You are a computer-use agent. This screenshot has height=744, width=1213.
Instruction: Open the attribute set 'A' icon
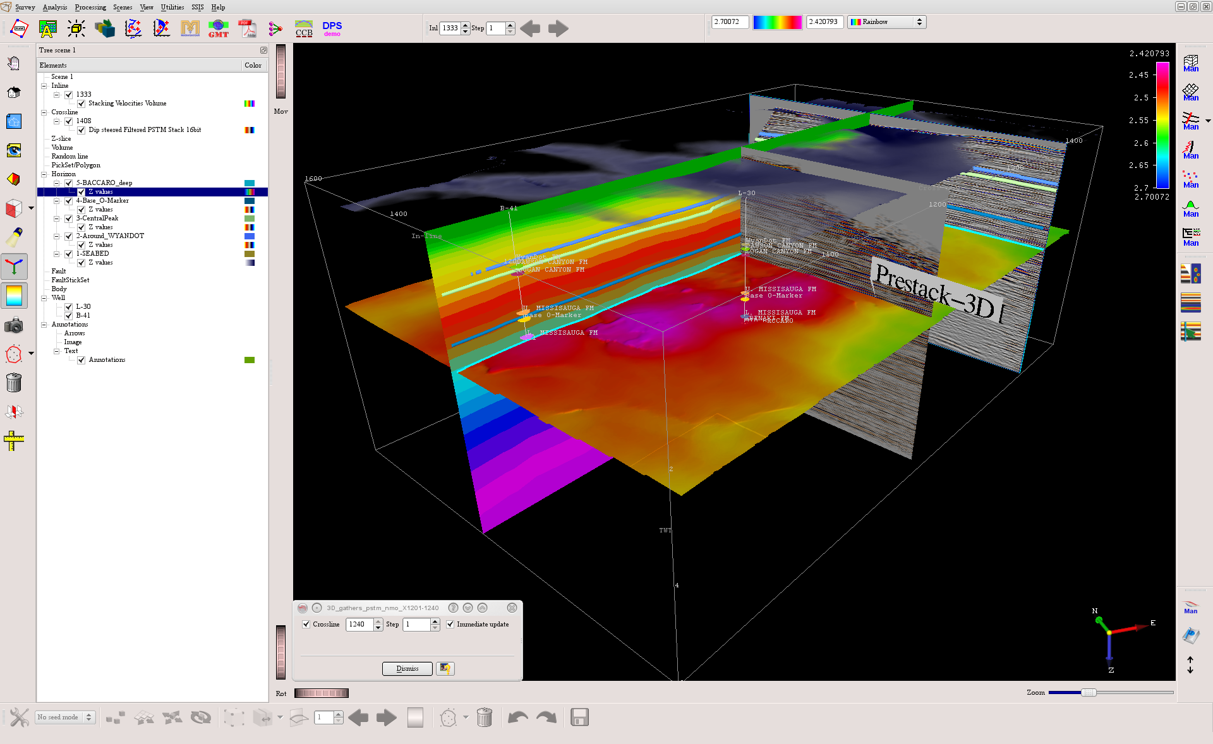pyautogui.click(x=48, y=28)
